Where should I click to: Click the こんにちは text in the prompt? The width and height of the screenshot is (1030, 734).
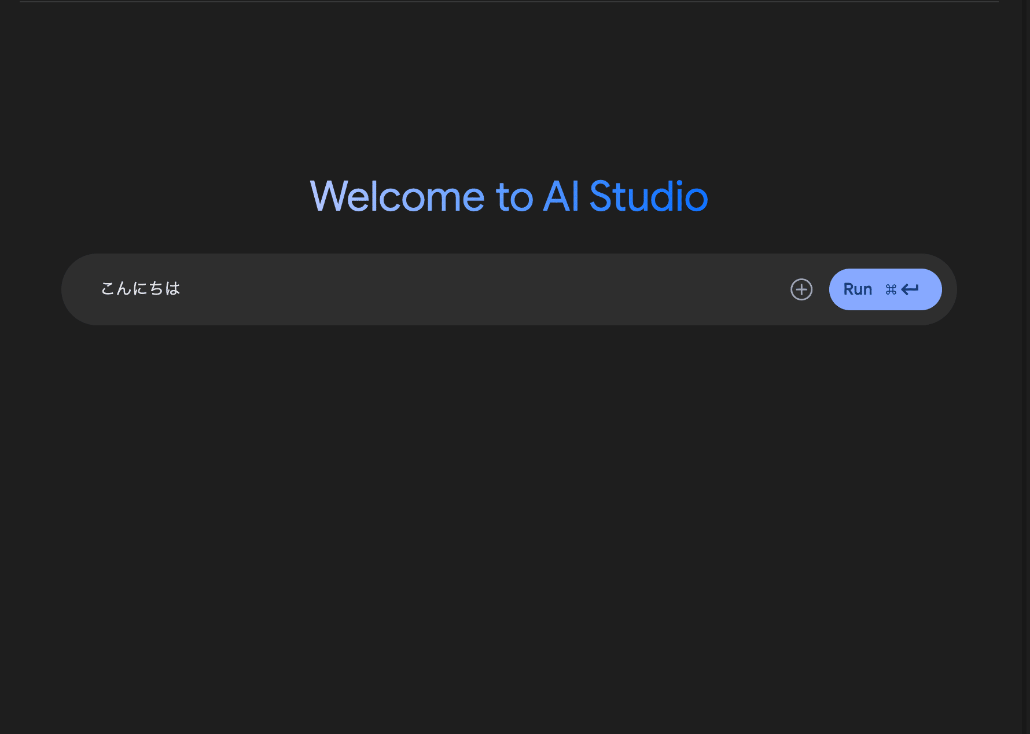pyautogui.click(x=141, y=288)
